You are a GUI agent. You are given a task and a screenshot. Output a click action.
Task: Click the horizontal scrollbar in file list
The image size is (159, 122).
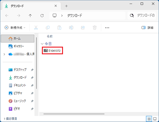click(x=74, y=114)
